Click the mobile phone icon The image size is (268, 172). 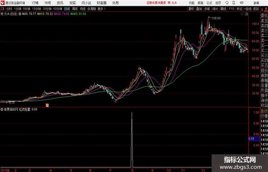234,3
